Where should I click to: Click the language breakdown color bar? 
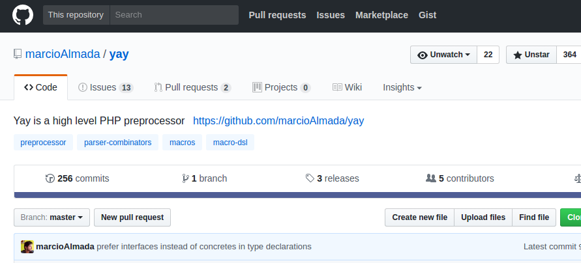pyautogui.click(x=297, y=195)
